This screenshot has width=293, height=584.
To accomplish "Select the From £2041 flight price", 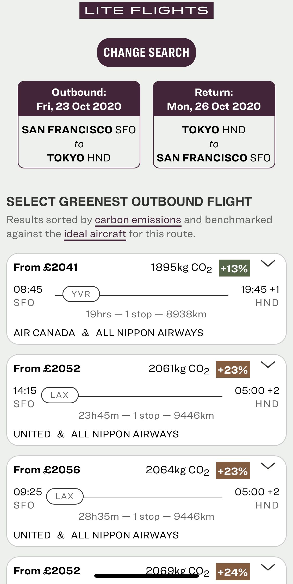I will 46,267.
